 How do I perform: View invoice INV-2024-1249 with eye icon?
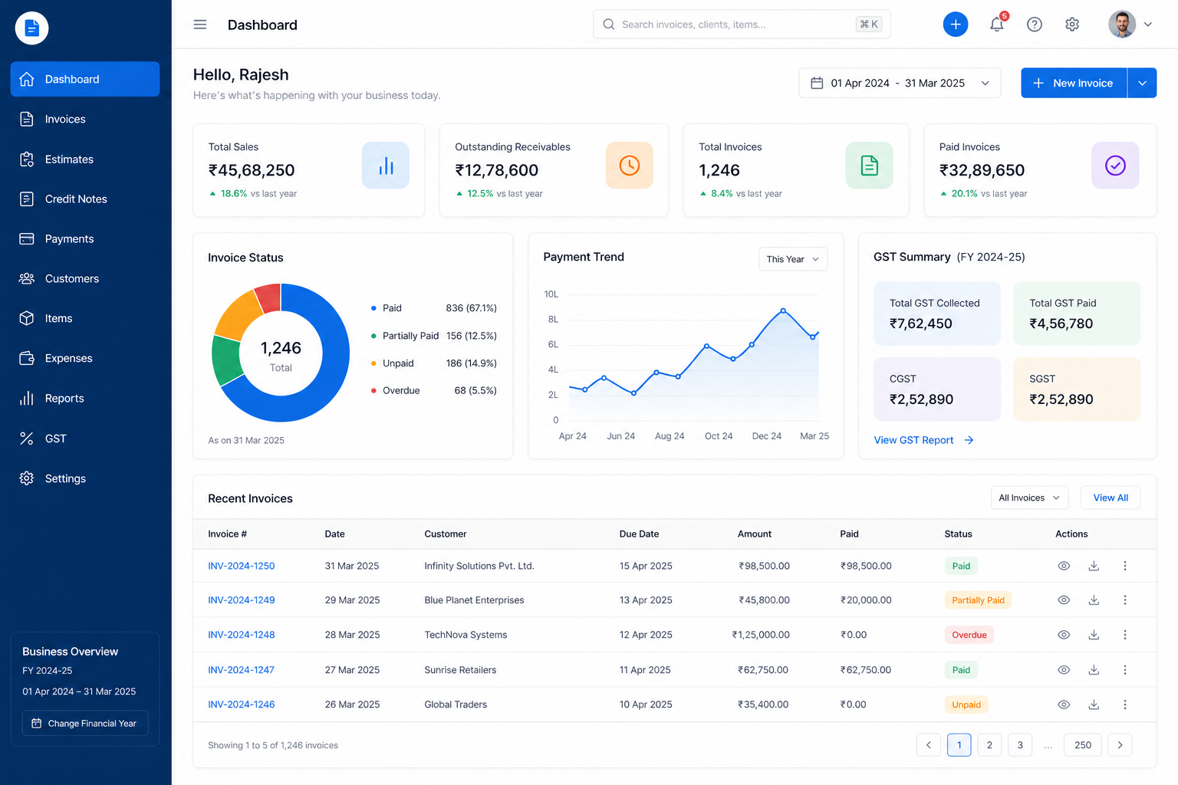(x=1064, y=600)
